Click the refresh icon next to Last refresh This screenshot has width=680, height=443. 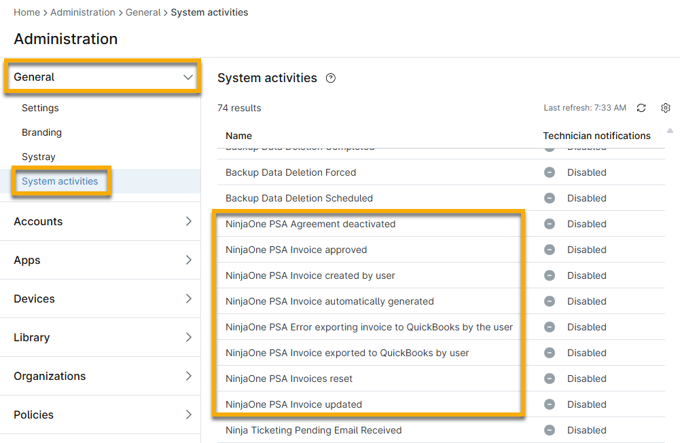(641, 108)
